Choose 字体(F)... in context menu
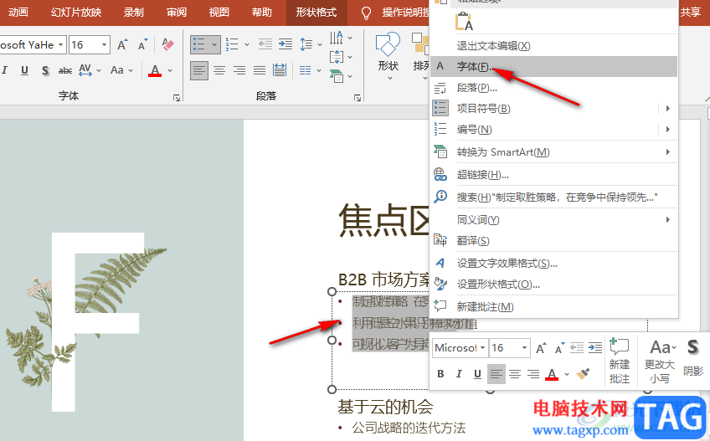Viewport: 710px width, 441px height. pyautogui.click(x=553, y=67)
